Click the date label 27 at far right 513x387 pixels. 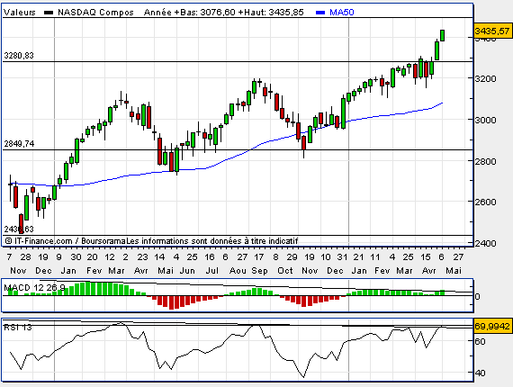point(459,257)
